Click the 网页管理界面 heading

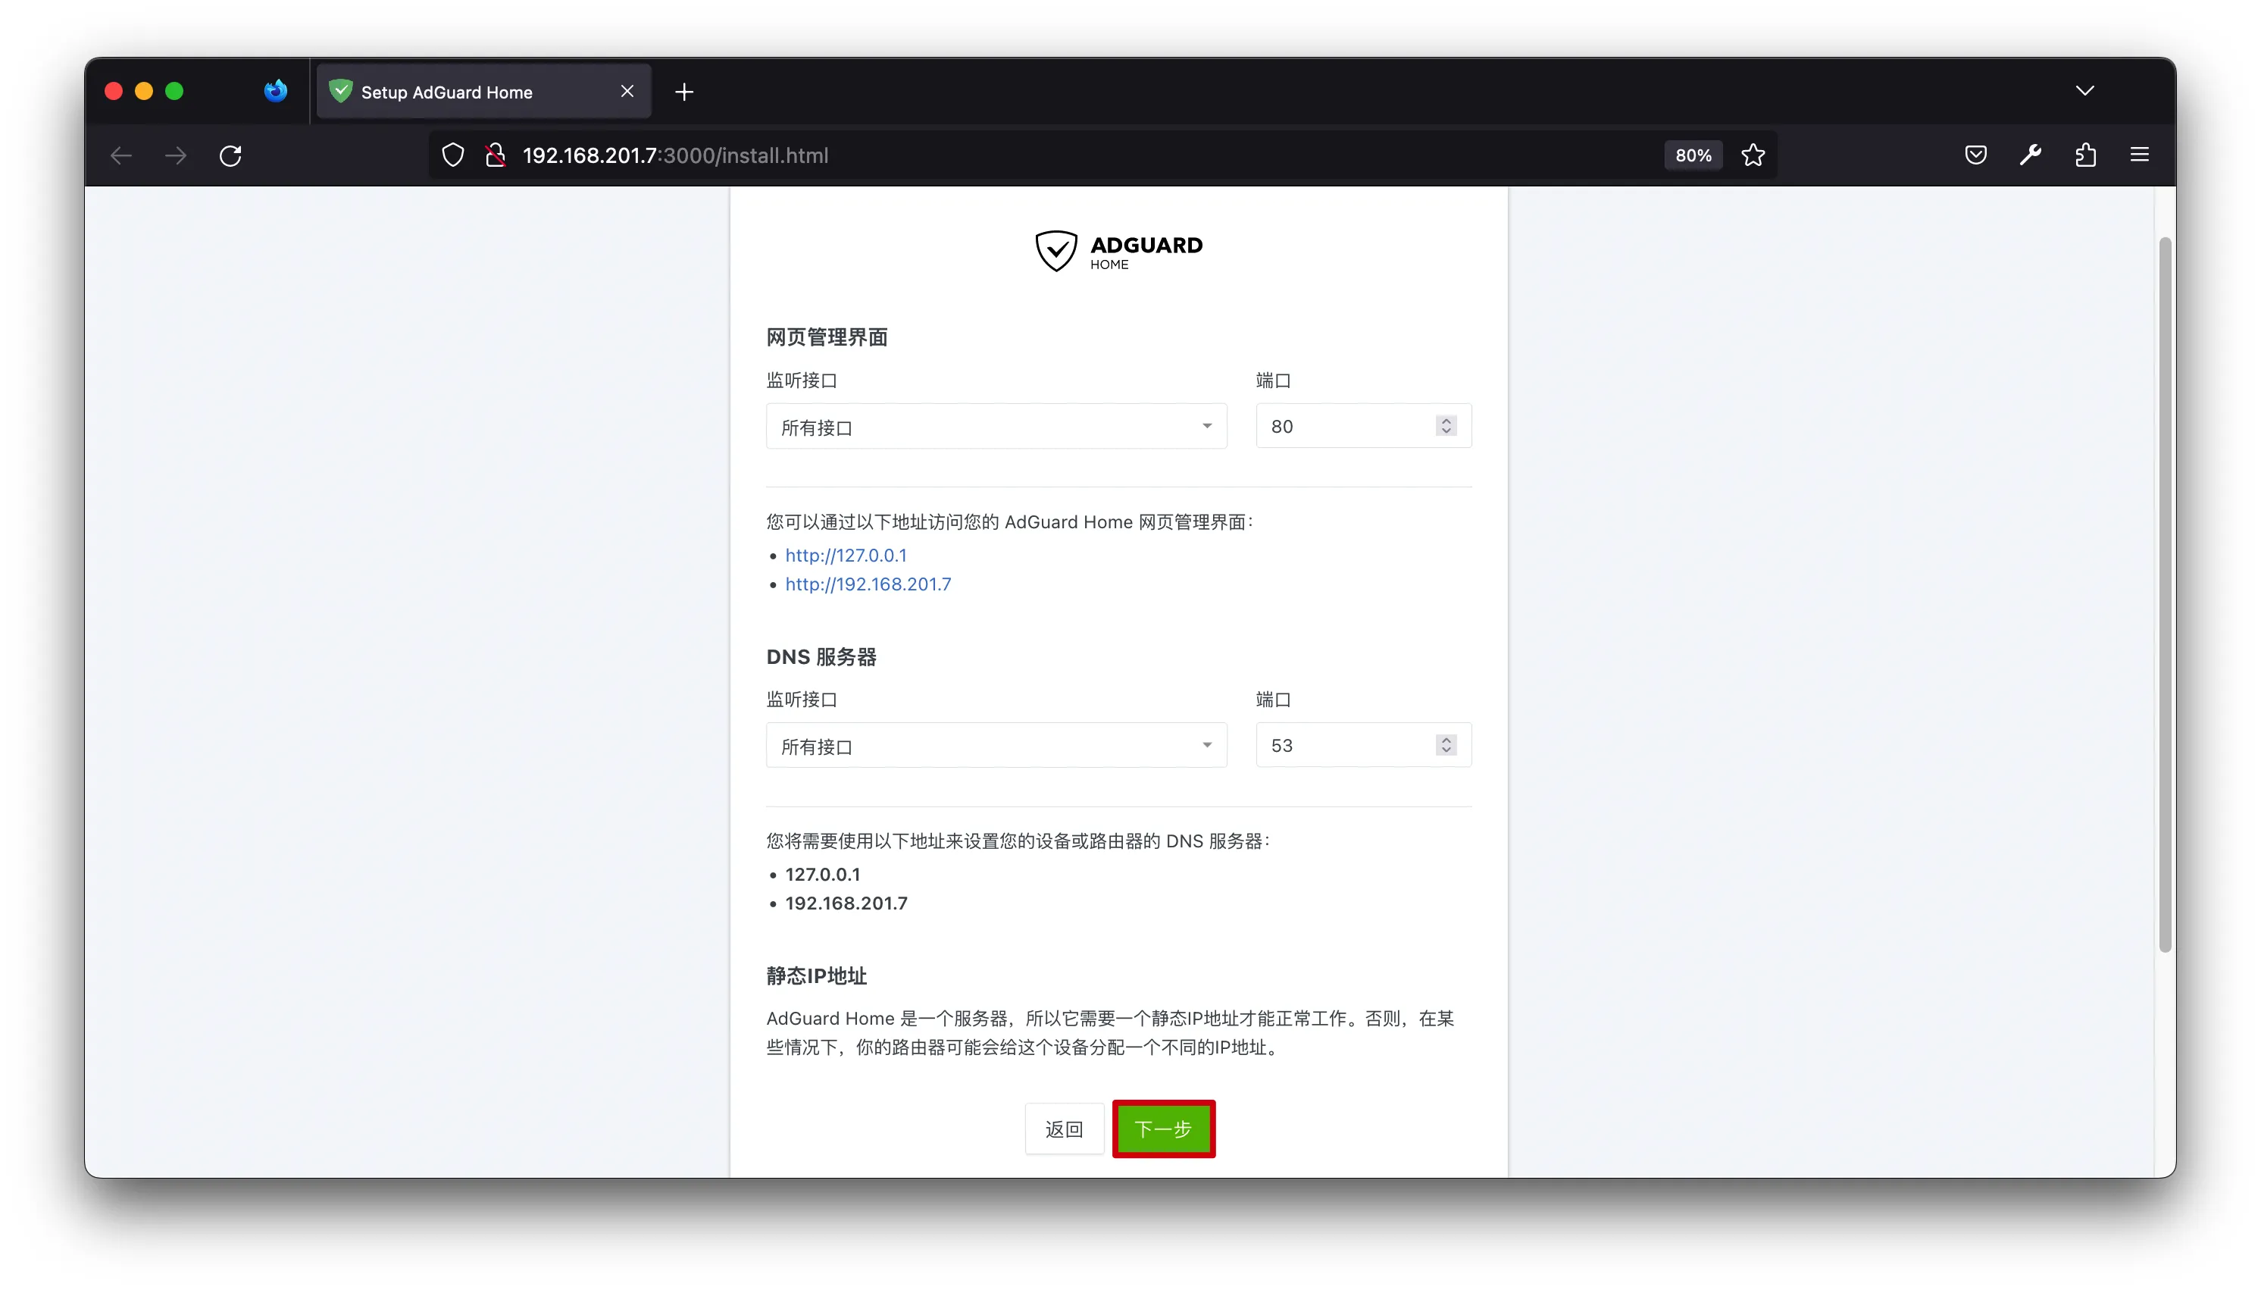[827, 337]
